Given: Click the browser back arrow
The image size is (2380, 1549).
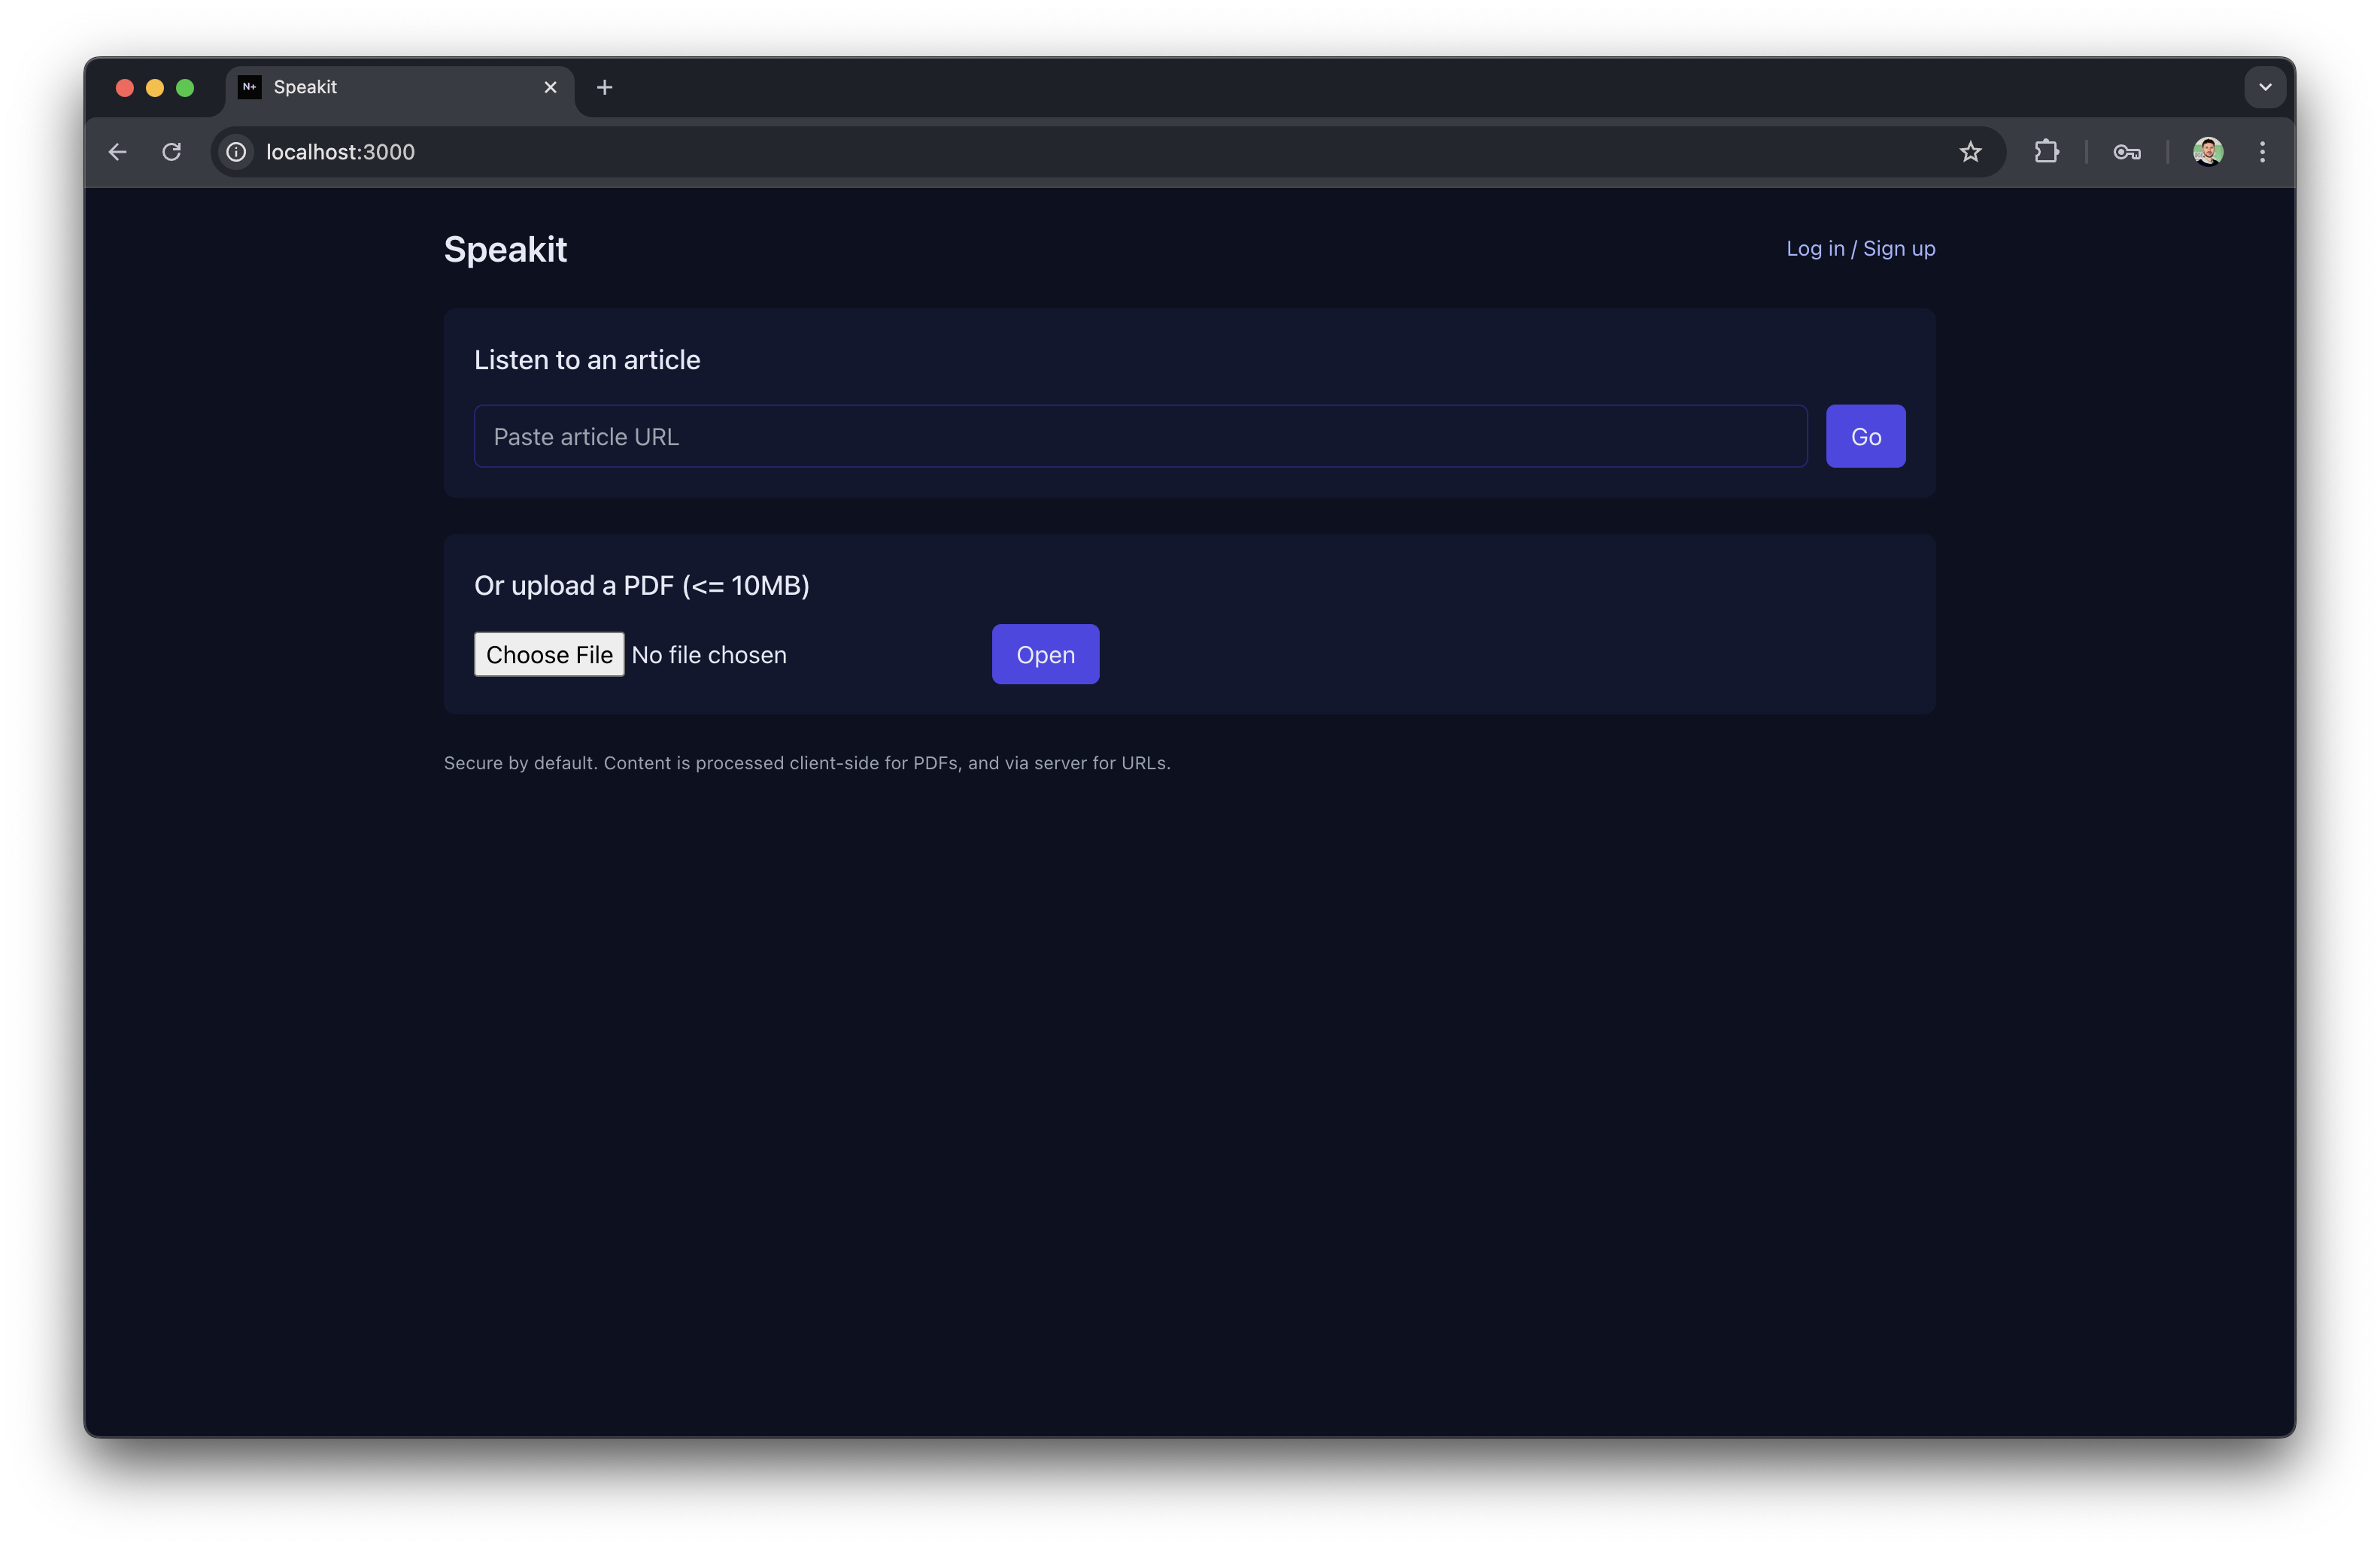Looking at the screenshot, I should 118,152.
